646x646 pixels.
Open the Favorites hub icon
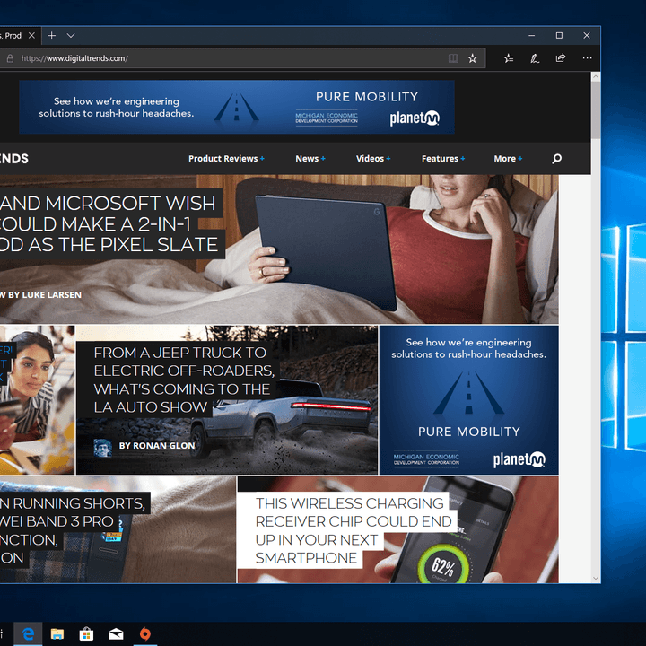509,58
